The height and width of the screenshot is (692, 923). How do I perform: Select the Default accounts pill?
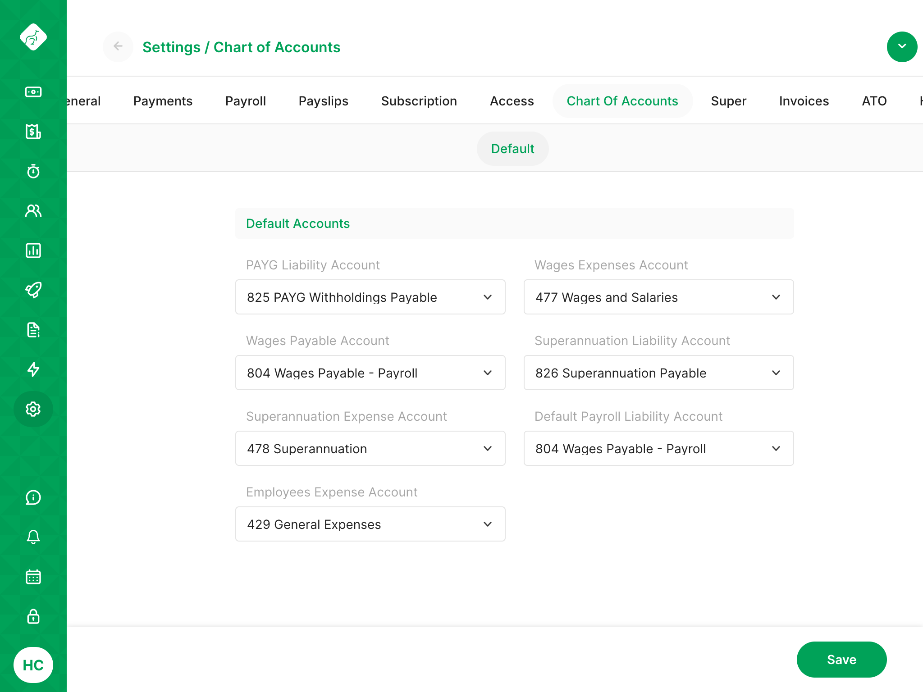point(512,149)
